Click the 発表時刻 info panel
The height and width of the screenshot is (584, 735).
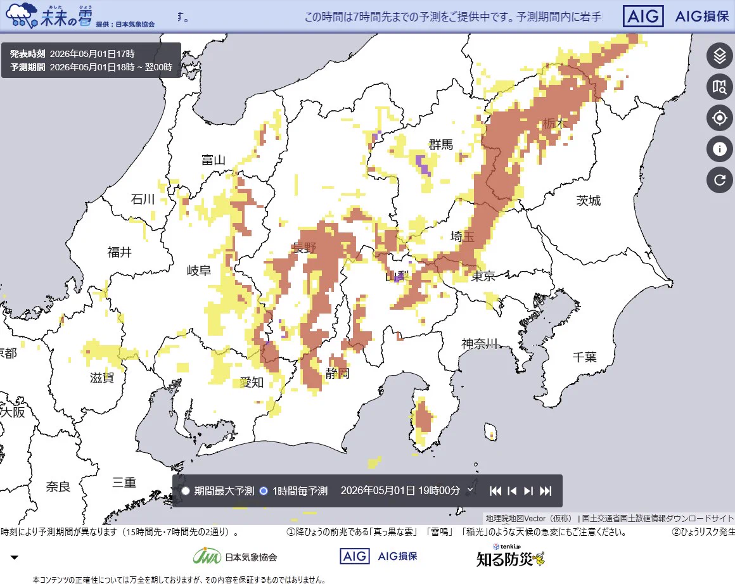(x=91, y=60)
